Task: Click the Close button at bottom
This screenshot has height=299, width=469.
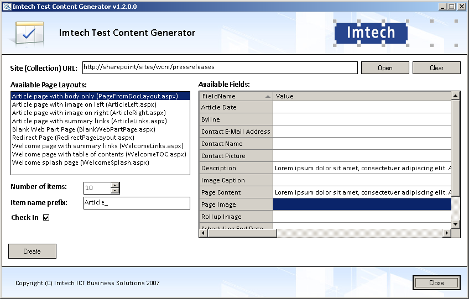Action: 436,283
